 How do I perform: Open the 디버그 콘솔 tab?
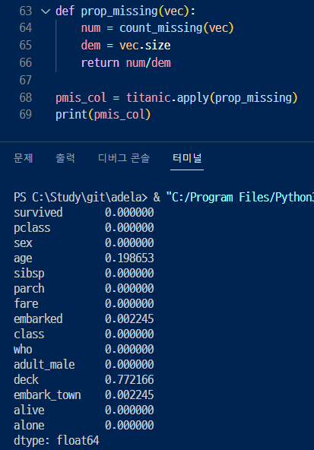124,158
